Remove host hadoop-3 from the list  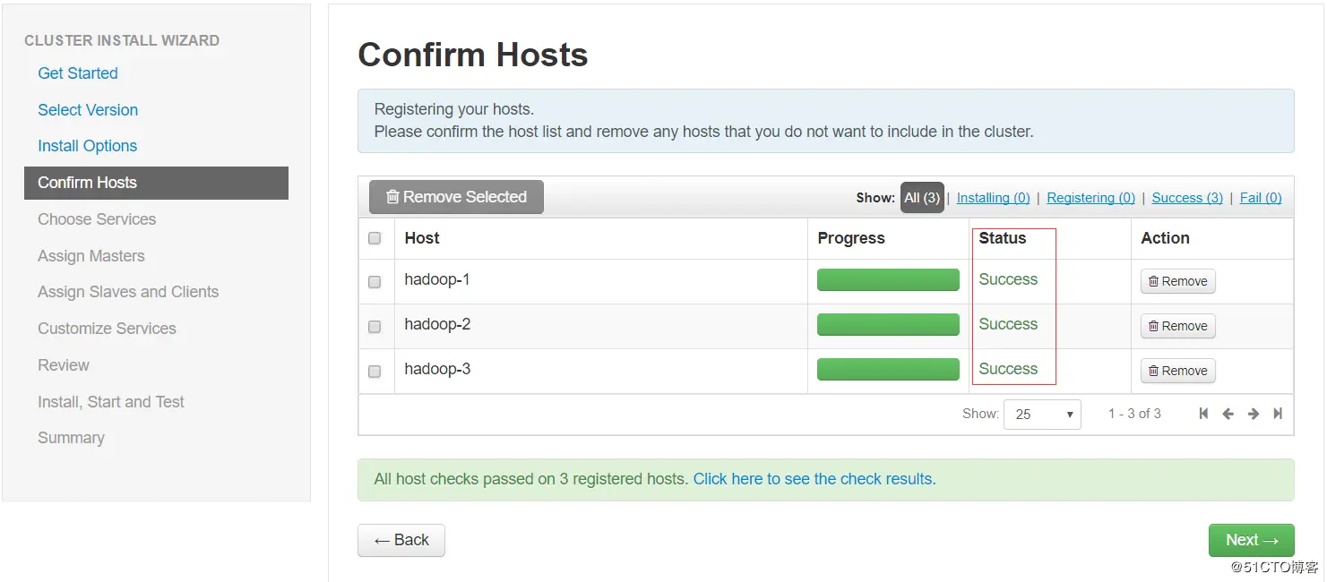(1177, 371)
